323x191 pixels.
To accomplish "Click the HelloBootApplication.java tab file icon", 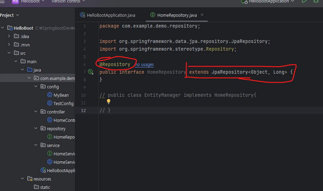I will [83, 15].
